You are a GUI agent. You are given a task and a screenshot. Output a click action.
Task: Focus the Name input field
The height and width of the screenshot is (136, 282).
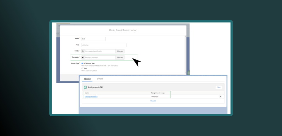pos(93,39)
